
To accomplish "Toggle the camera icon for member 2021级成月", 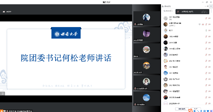I will coord(209,67).
